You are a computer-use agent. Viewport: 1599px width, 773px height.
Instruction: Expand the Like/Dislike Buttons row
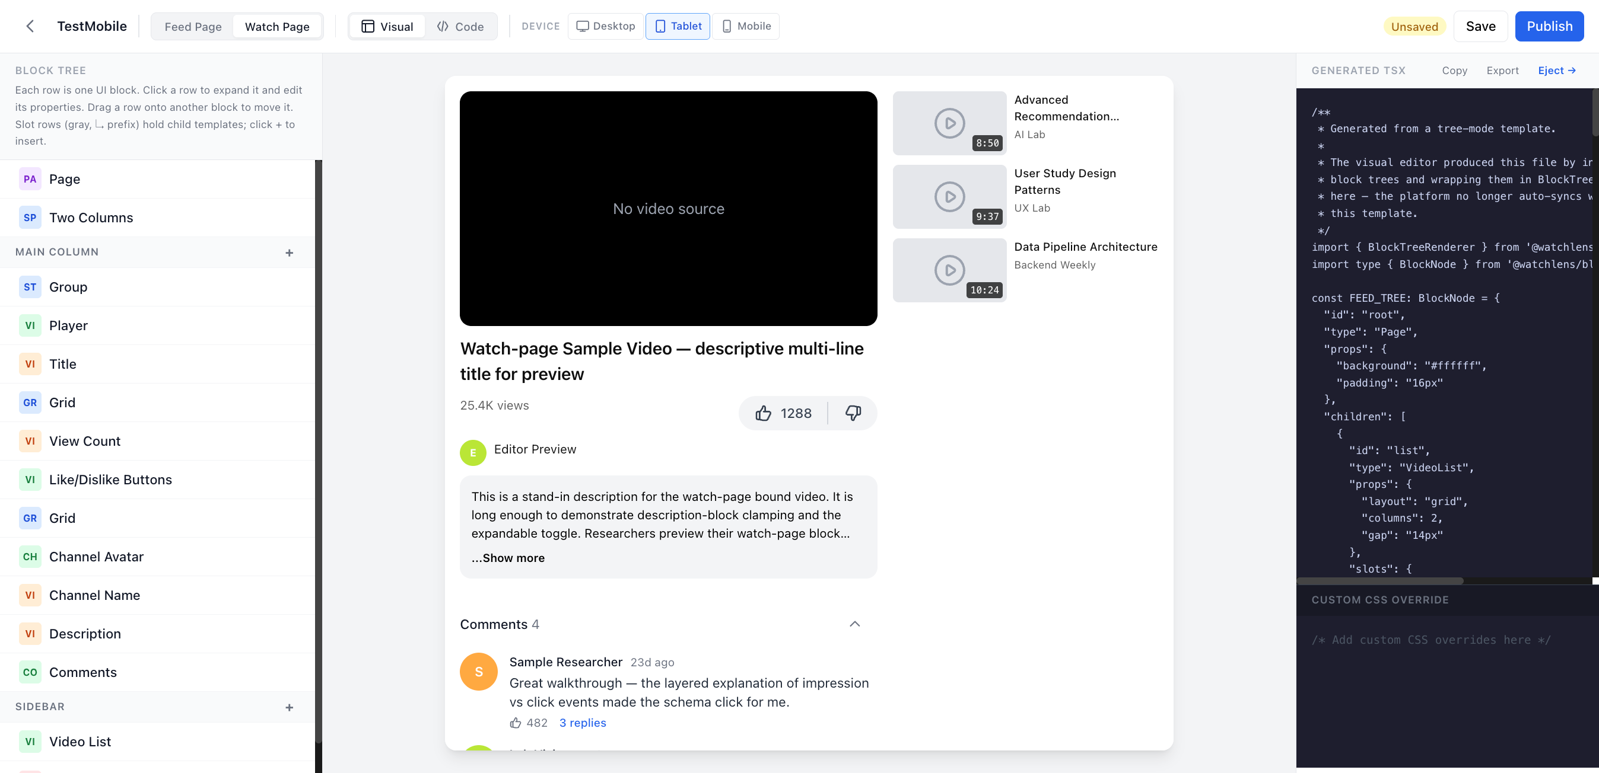(x=158, y=480)
